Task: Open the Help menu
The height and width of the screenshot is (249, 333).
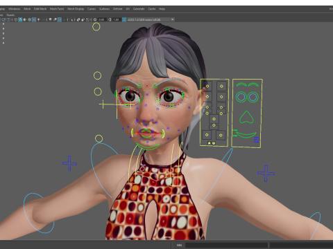Action: 162,9
